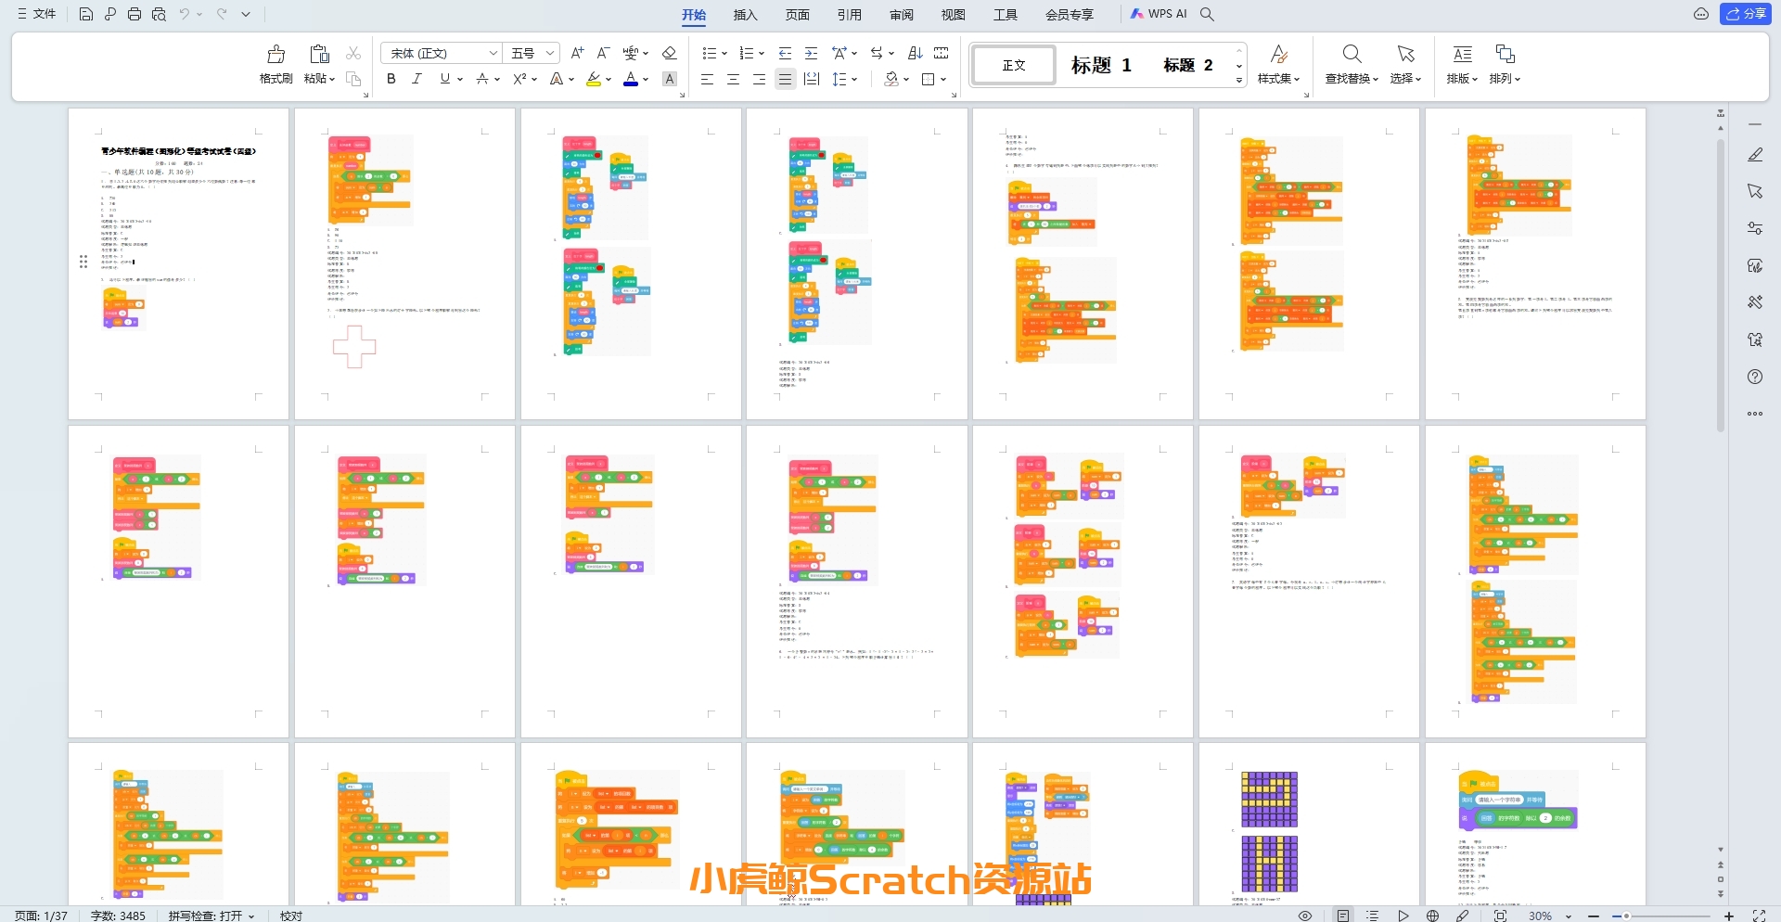
Task: Click the pen tool in right sidebar
Action: pos(1755,155)
